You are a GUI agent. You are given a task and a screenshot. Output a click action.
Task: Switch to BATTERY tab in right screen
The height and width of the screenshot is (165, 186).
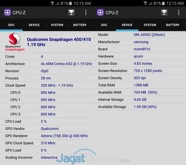173,25
